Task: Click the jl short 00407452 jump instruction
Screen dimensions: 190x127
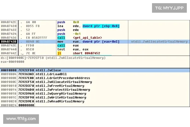Action: click(95, 53)
